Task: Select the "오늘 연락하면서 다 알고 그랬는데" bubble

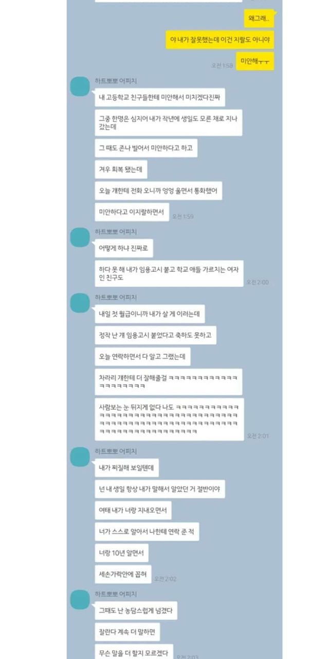Action: click(x=142, y=356)
